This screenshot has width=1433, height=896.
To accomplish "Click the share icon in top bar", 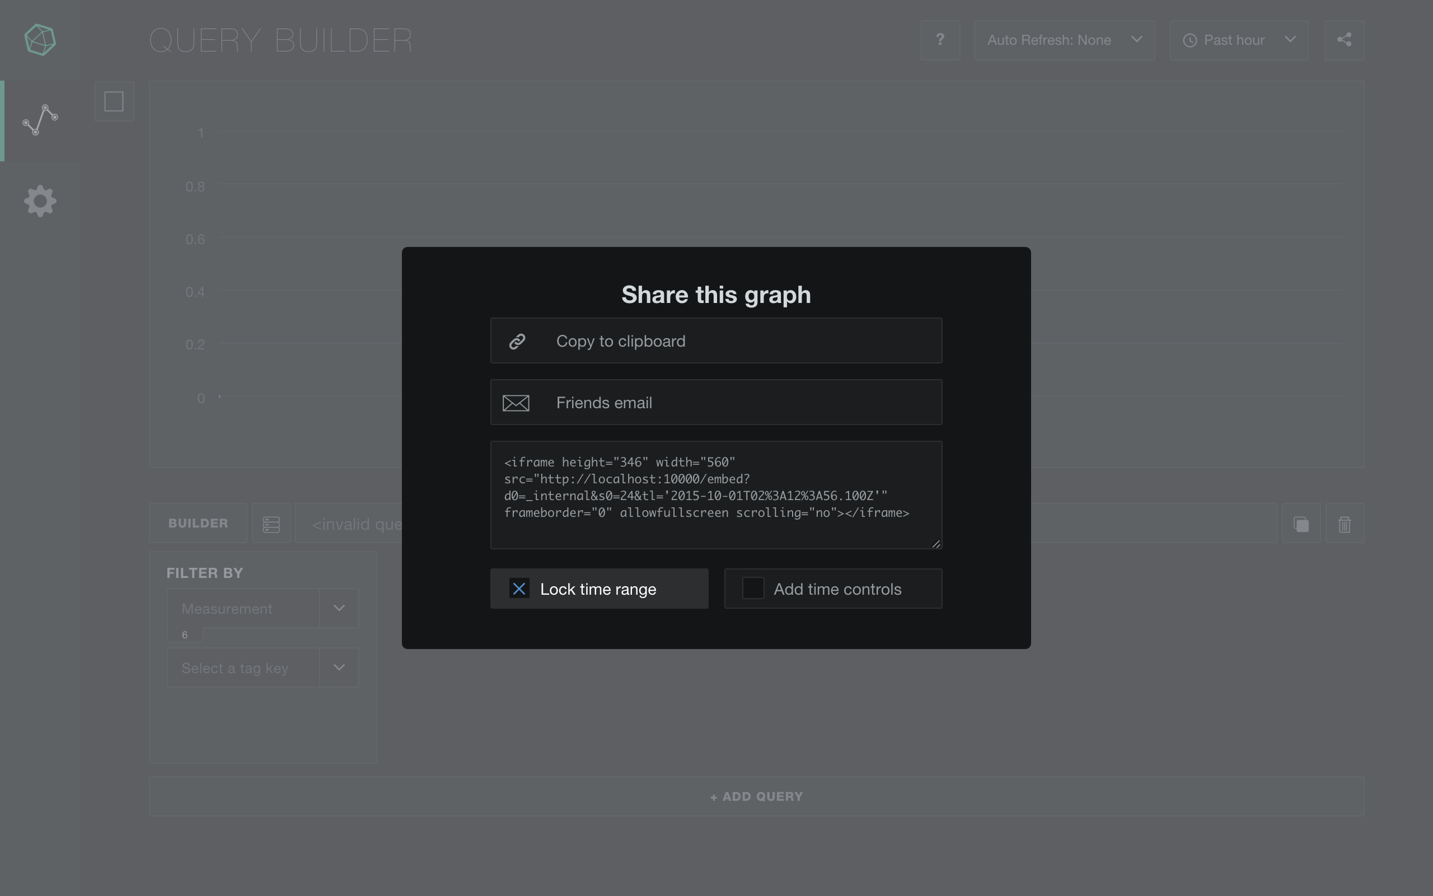I will 1343,40.
